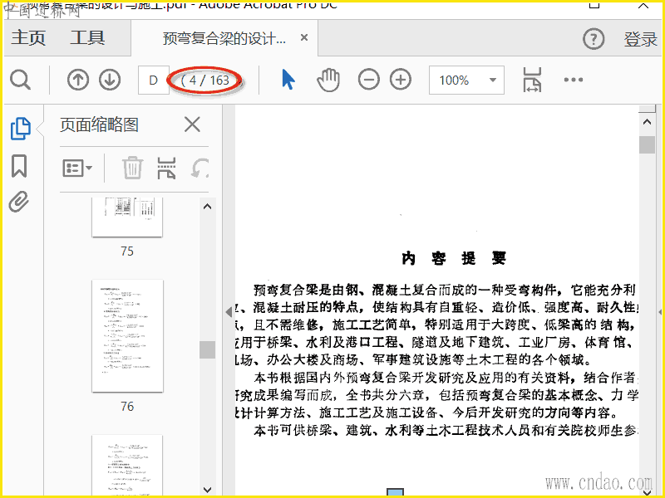Select the page 75 thumbnail
Image resolution: width=665 pixels, height=498 pixels.
[x=127, y=217]
